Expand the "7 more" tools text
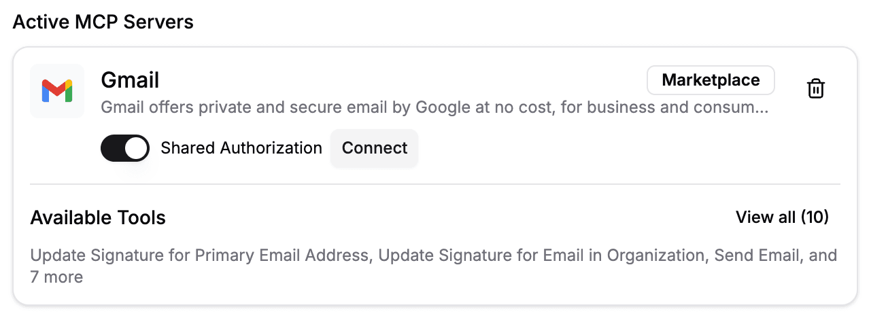Image resolution: width=869 pixels, height=318 pixels. (x=56, y=277)
